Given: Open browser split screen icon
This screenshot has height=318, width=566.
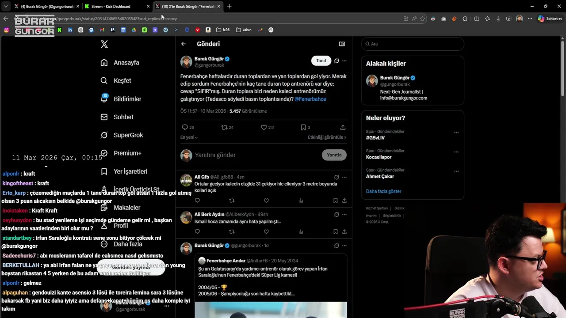Looking at the screenshot, I should pos(477,19).
